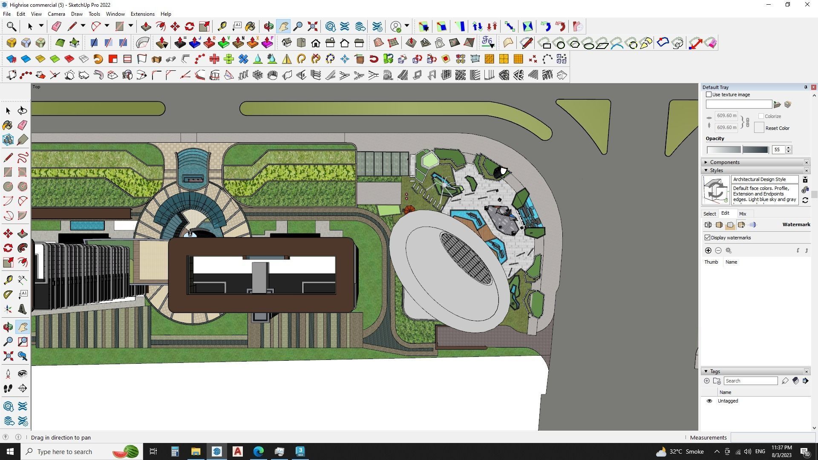This screenshot has height=460, width=818.
Task: Pick the Tape Measure tool
Action: click(8, 280)
